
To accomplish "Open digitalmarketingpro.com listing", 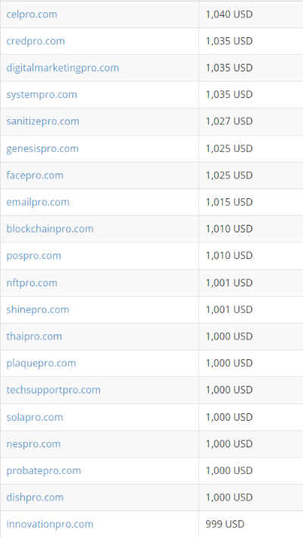I will pos(63,68).
